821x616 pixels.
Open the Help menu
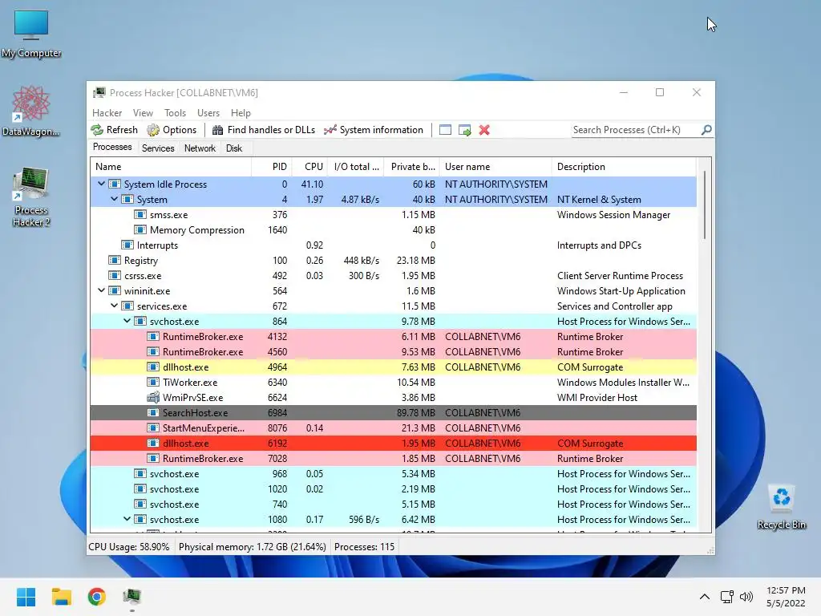pos(241,112)
